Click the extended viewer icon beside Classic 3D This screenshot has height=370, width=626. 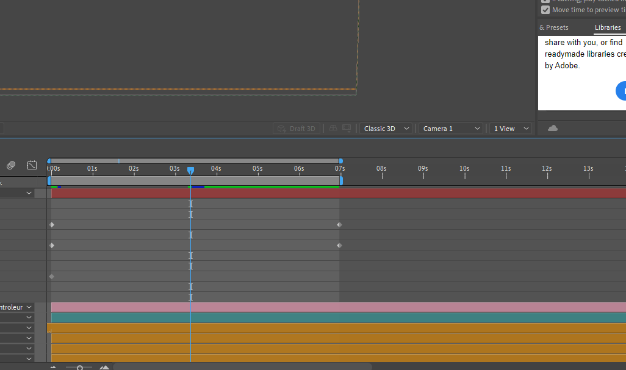pos(347,129)
